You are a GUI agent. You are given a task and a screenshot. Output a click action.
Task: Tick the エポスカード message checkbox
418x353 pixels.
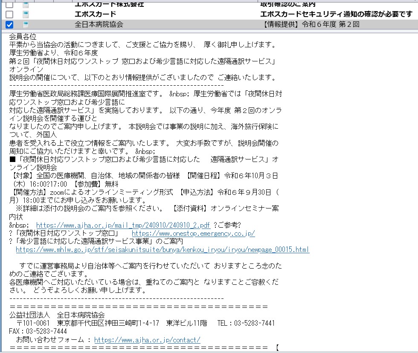9,14
